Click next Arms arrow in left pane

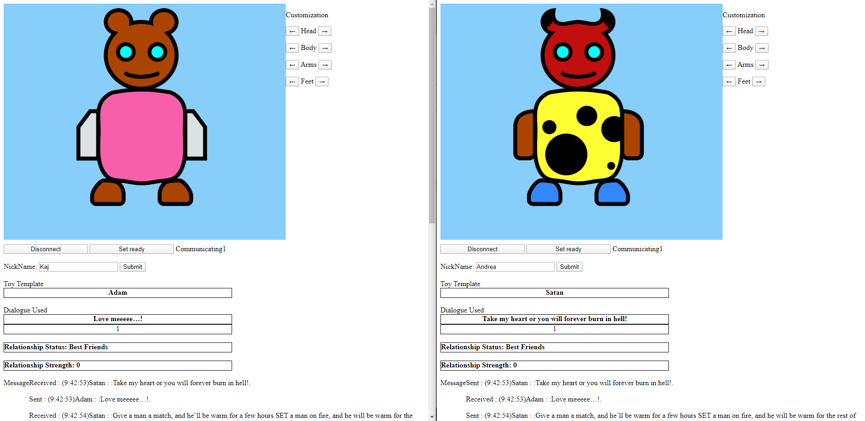point(325,65)
